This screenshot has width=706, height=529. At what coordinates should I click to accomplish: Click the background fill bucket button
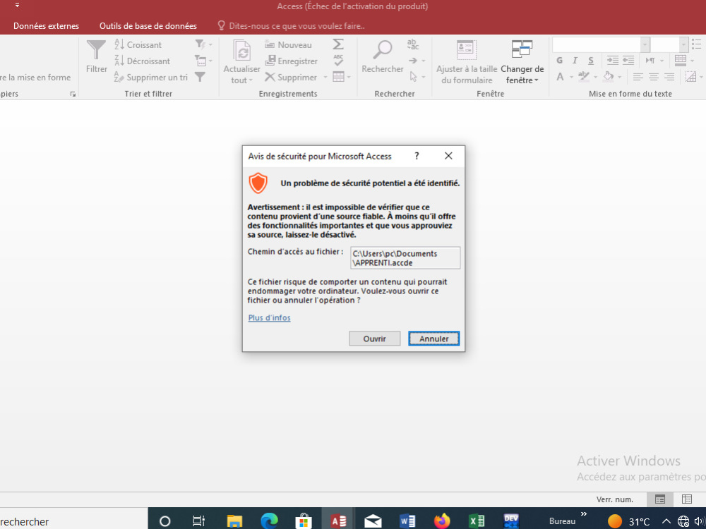(609, 77)
